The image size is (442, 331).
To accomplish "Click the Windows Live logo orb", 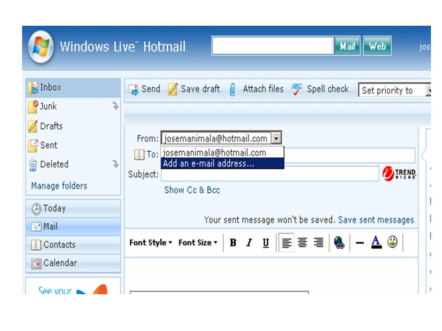I will [41, 47].
